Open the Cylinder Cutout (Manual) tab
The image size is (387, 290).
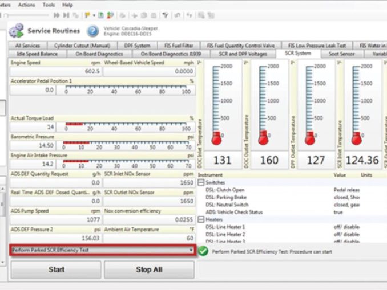tap(82, 46)
